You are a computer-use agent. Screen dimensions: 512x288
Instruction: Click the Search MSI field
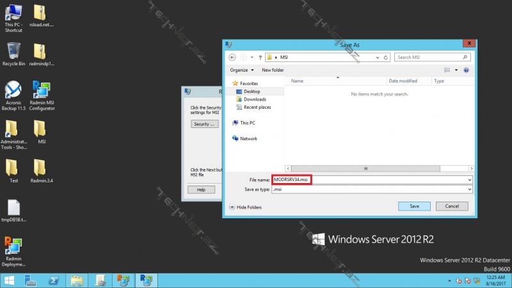pyautogui.click(x=430, y=57)
